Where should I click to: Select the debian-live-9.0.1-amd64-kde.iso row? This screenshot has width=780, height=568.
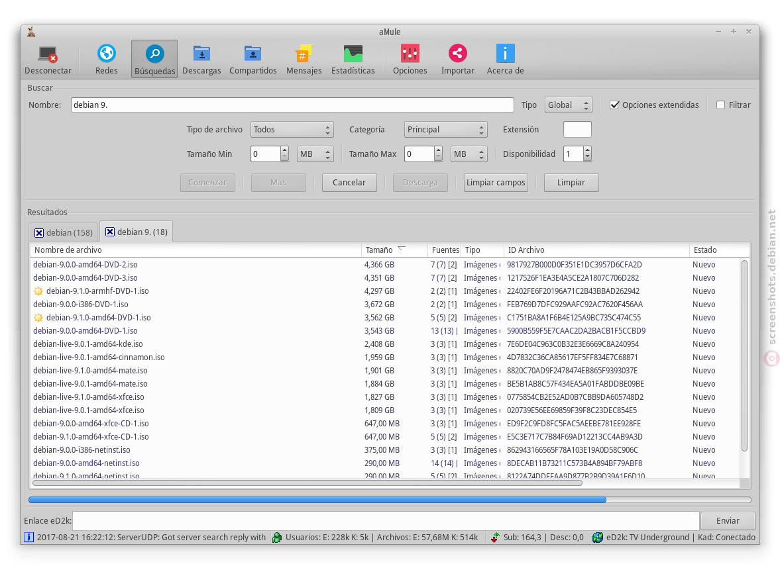[x=386, y=344]
